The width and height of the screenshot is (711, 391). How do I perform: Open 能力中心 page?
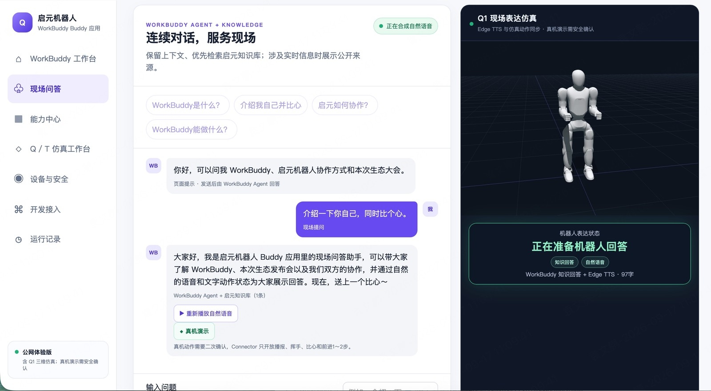coord(58,119)
